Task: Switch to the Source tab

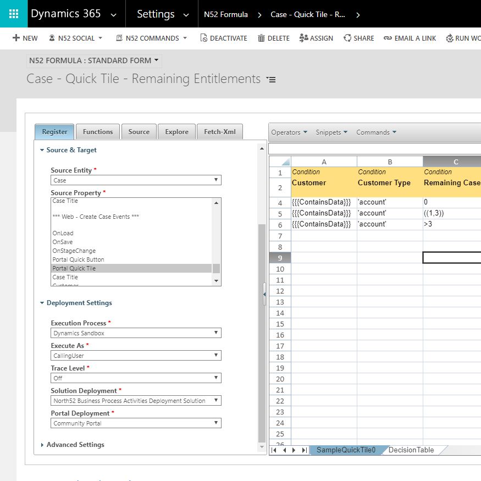Action: point(139,131)
